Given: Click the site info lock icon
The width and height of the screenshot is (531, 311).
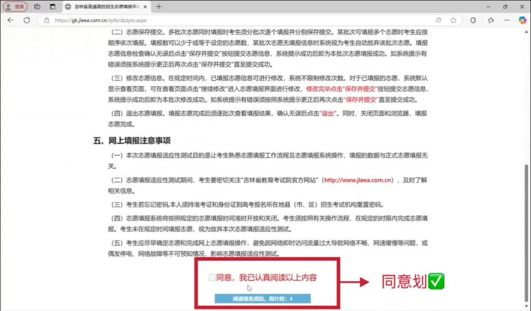Looking at the screenshot, I should point(46,20).
